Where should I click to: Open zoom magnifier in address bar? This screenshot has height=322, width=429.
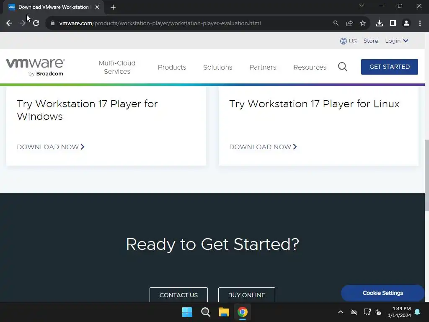pos(336,23)
